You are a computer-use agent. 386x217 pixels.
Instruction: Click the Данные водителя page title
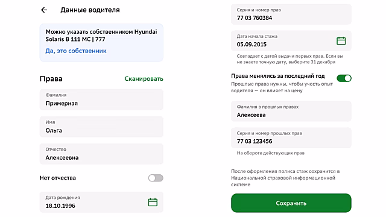[x=90, y=10]
